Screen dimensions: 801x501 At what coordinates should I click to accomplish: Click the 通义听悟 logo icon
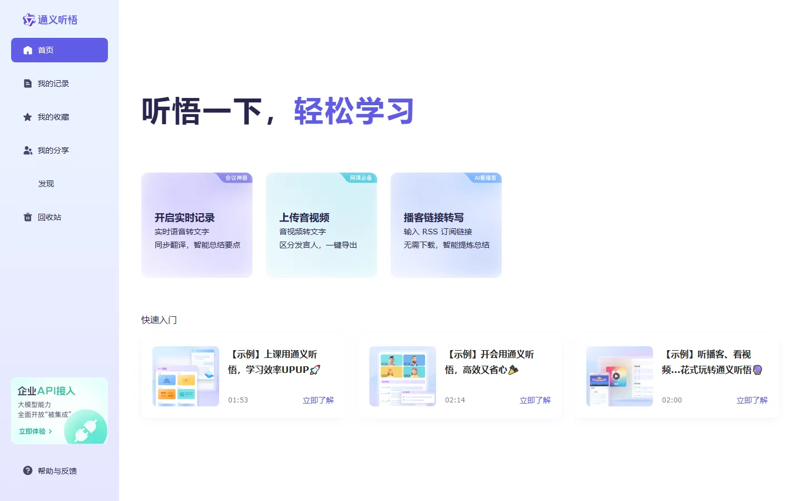(x=29, y=20)
